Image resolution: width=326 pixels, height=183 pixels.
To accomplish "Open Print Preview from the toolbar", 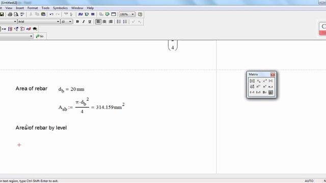I will (16, 14).
